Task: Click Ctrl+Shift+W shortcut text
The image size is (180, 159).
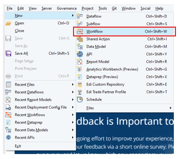Action: 156,31
